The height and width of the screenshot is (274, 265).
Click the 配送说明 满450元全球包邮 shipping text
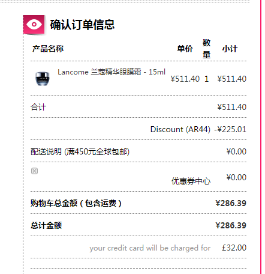80,151
